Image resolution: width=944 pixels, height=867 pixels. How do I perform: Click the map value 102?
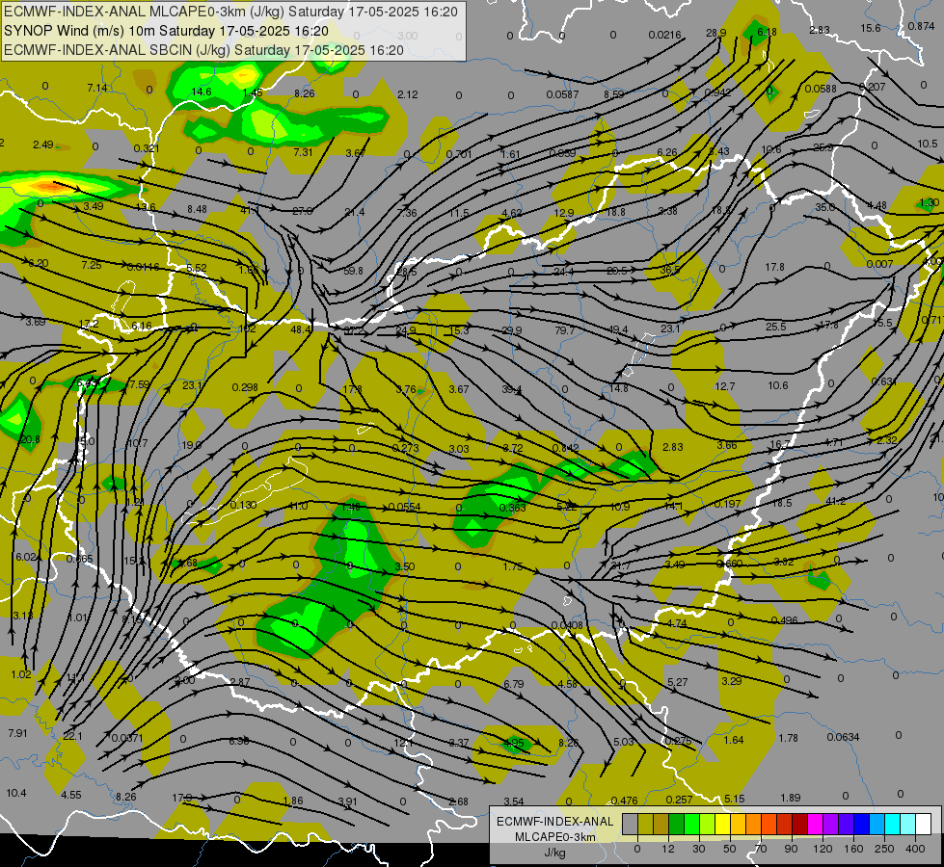pyautogui.click(x=248, y=329)
